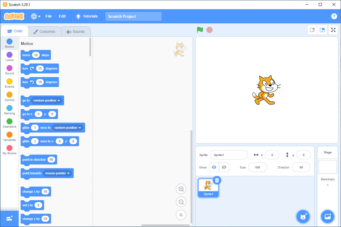This screenshot has height=227, width=341.
Task: Open the Choose a Backdrop button
Action: point(328,216)
